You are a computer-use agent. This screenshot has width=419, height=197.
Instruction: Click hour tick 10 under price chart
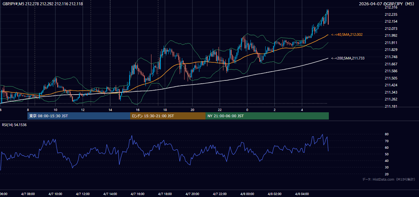[x=55, y=110]
